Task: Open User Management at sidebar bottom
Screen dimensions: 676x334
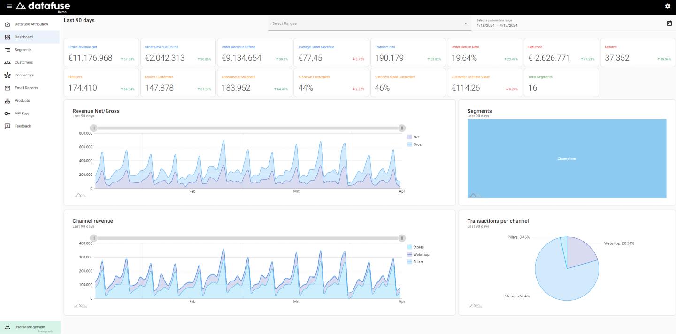Action: point(30,327)
